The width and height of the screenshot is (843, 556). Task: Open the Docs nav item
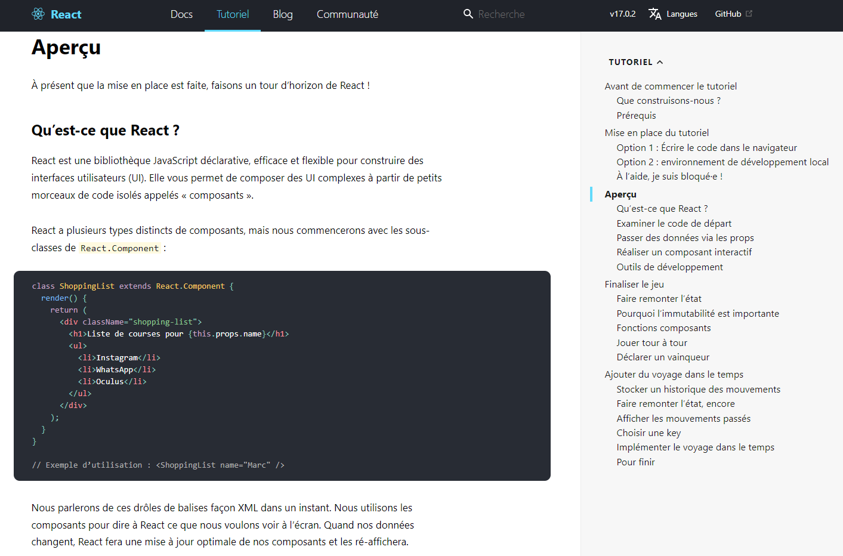tap(181, 14)
